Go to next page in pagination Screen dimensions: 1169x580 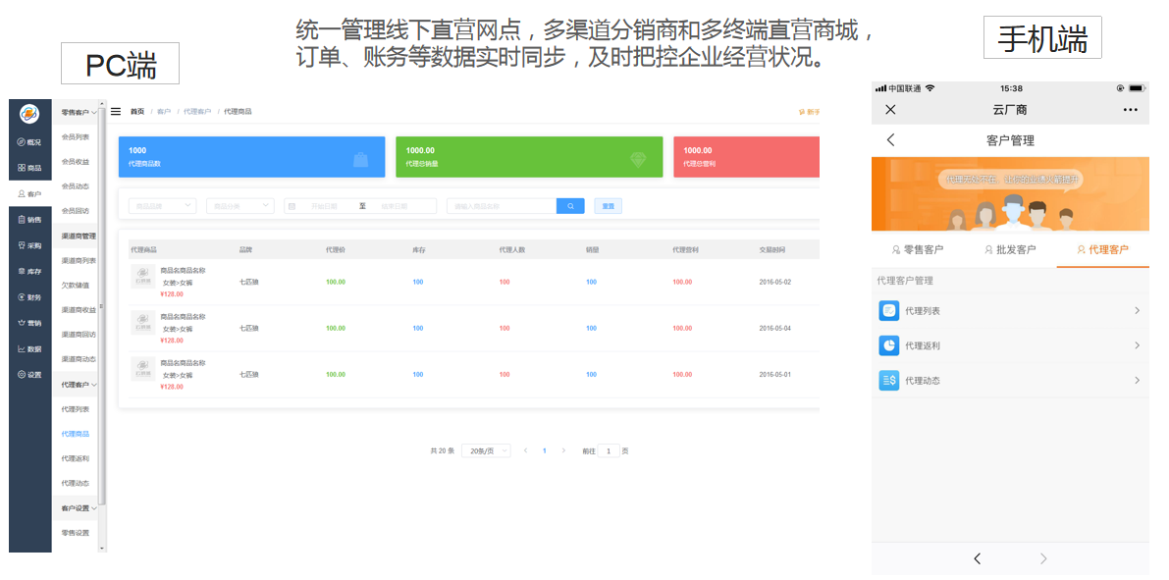562,451
